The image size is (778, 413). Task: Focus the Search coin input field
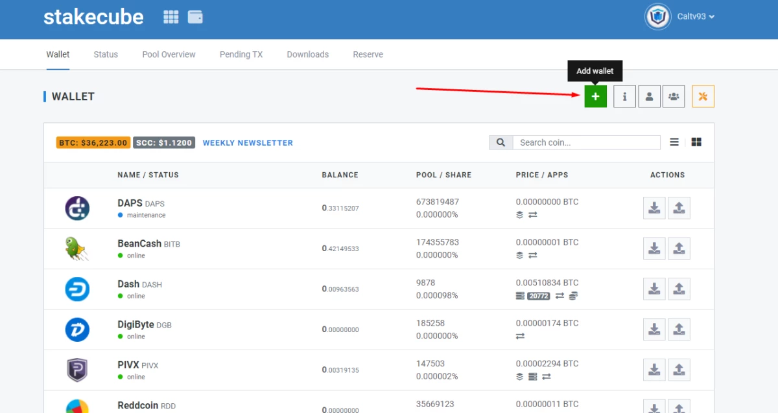pyautogui.click(x=586, y=142)
